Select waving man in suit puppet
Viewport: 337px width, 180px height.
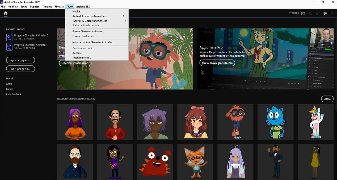276,162
